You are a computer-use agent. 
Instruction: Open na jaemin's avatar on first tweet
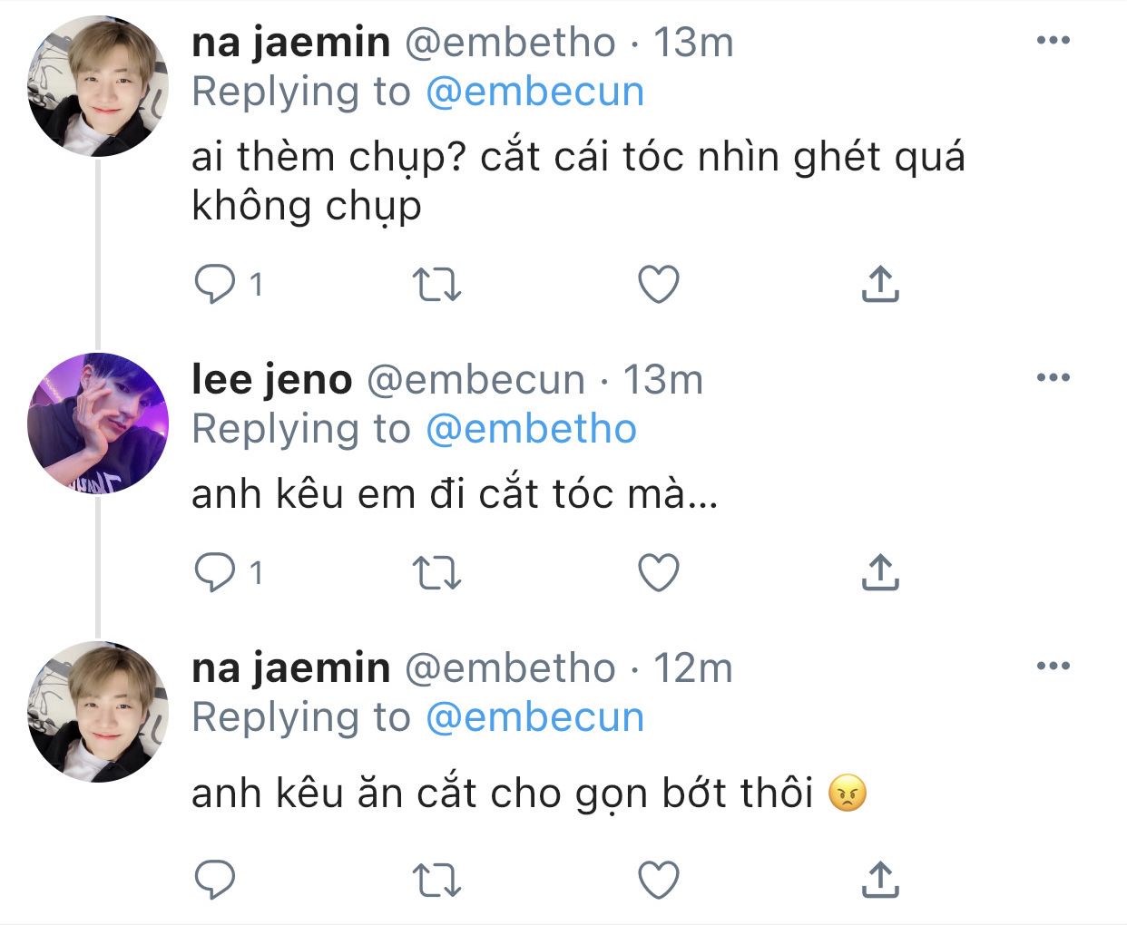[x=98, y=86]
